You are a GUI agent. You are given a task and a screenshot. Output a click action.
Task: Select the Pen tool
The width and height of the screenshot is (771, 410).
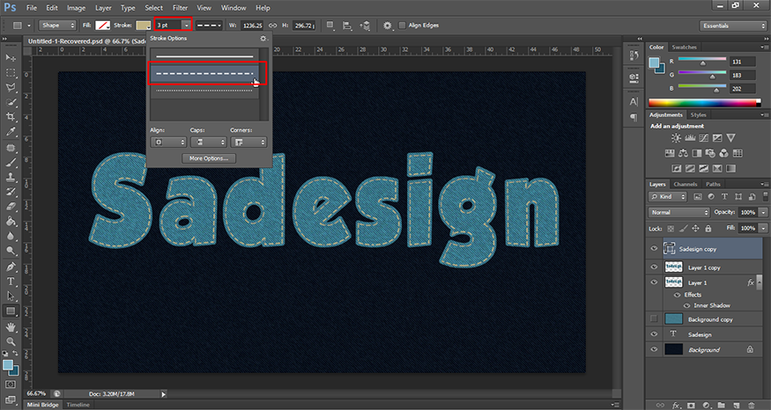coord(11,267)
